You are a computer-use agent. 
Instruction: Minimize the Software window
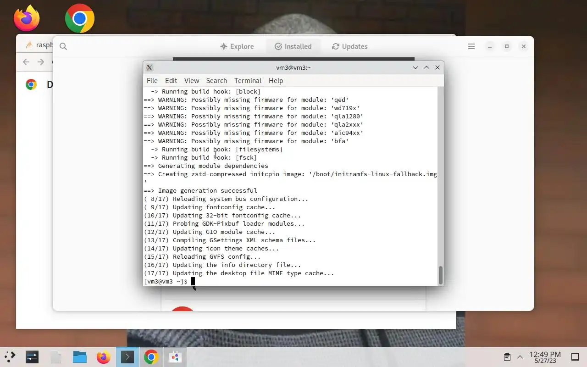pos(490,46)
